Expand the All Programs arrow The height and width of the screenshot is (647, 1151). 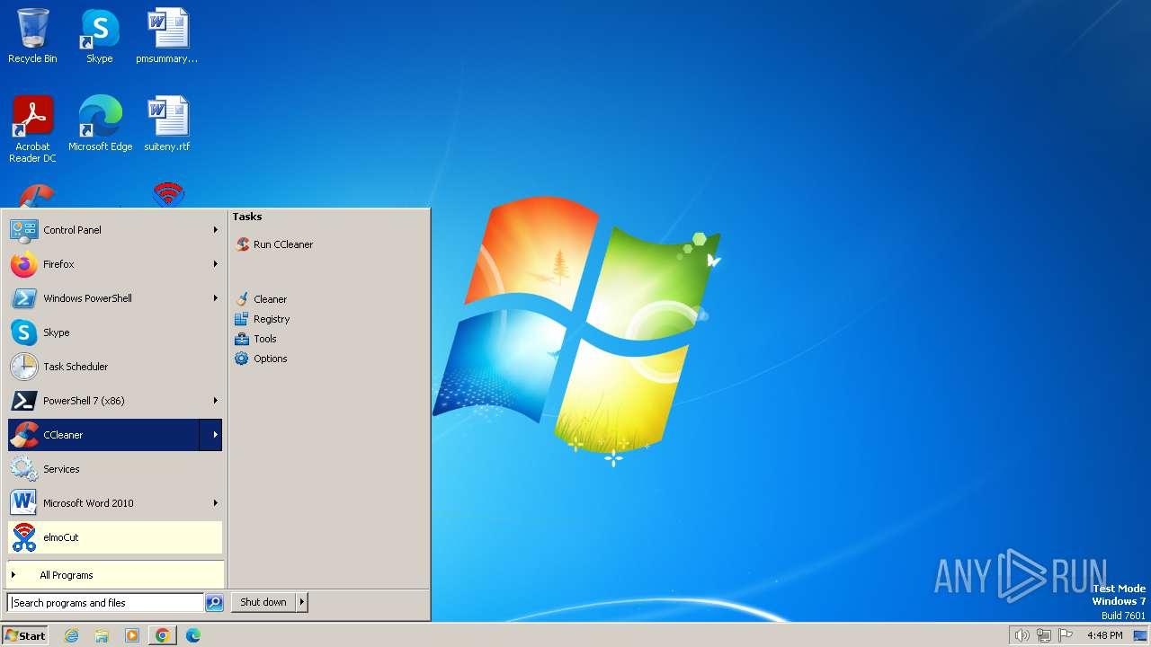[x=13, y=575]
